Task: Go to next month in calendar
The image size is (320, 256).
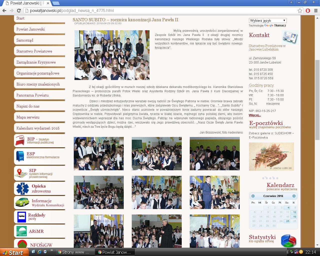Action: click(294, 196)
